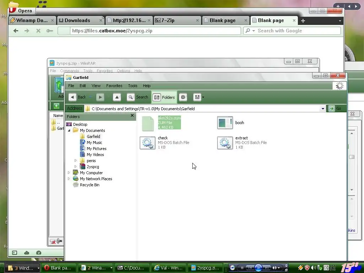Select My Music in the folder tree
Viewport: 364px width, 273px height.
tap(94, 143)
